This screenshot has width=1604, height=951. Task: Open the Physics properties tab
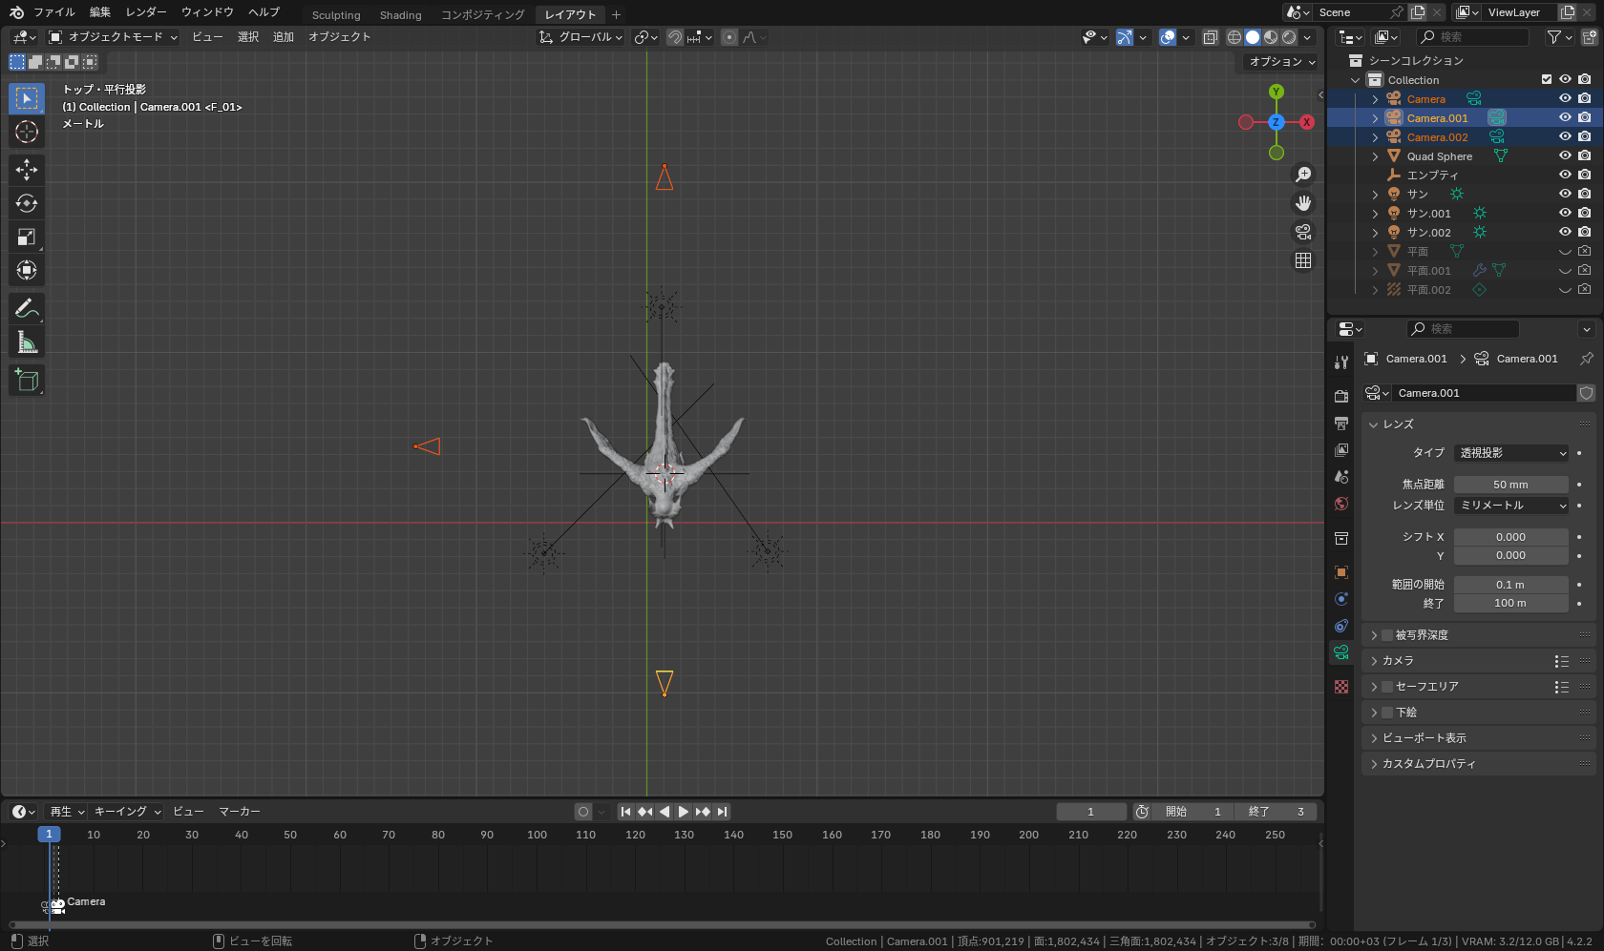tap(1341, 599)
